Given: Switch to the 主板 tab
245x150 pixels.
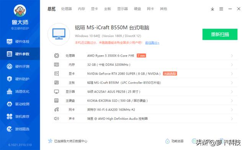Looking at the screenshot, I should (108, 9).
